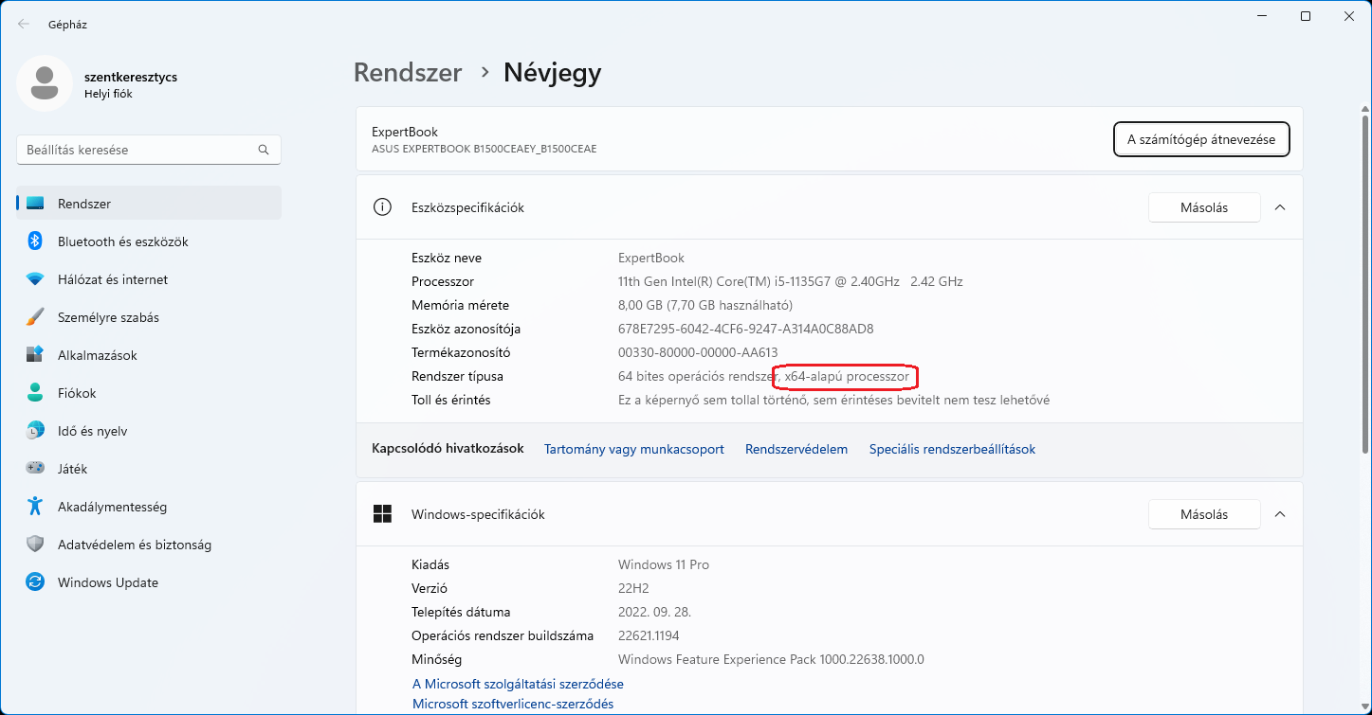Click the version value 22H2
Viewport: 1372px width, 715px height.
[634, 588]
